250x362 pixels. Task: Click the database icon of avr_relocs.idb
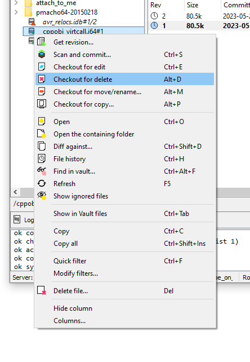click(32, 21)
